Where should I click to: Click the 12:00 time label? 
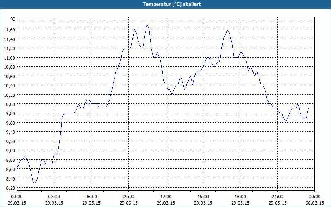point(166,197)
